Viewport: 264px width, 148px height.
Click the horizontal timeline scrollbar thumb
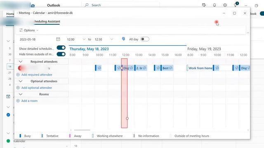(x=82, y=130)
